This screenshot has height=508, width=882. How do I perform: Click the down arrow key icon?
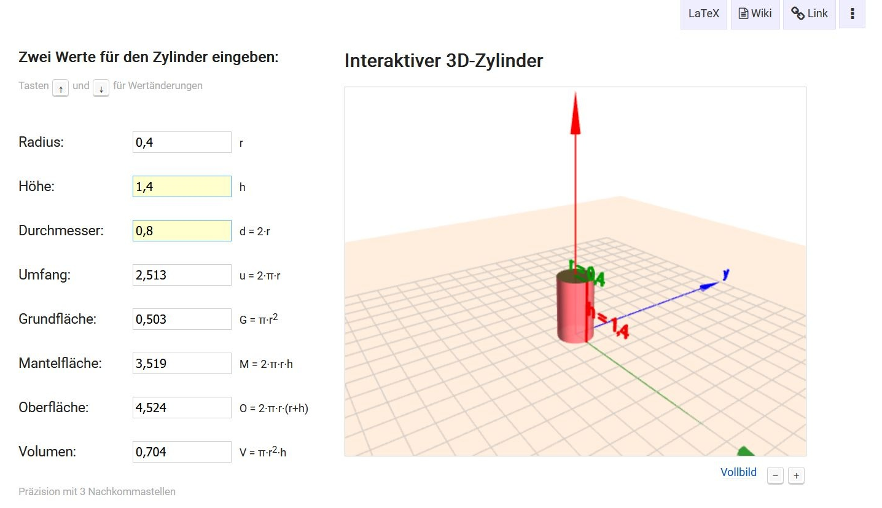101,88
